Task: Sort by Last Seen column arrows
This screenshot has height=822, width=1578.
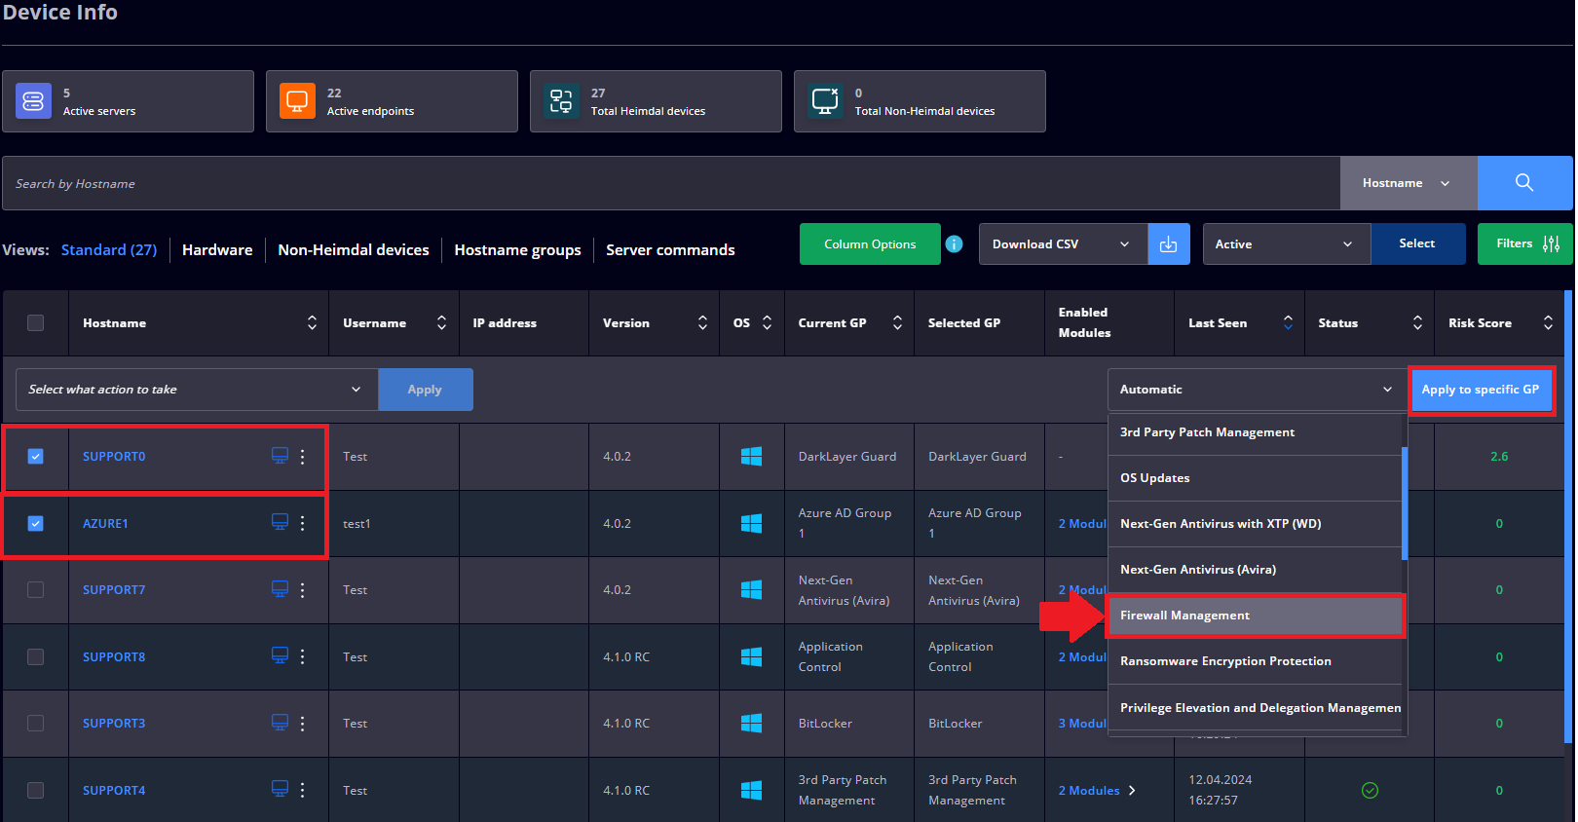Action: point(1288,322)
